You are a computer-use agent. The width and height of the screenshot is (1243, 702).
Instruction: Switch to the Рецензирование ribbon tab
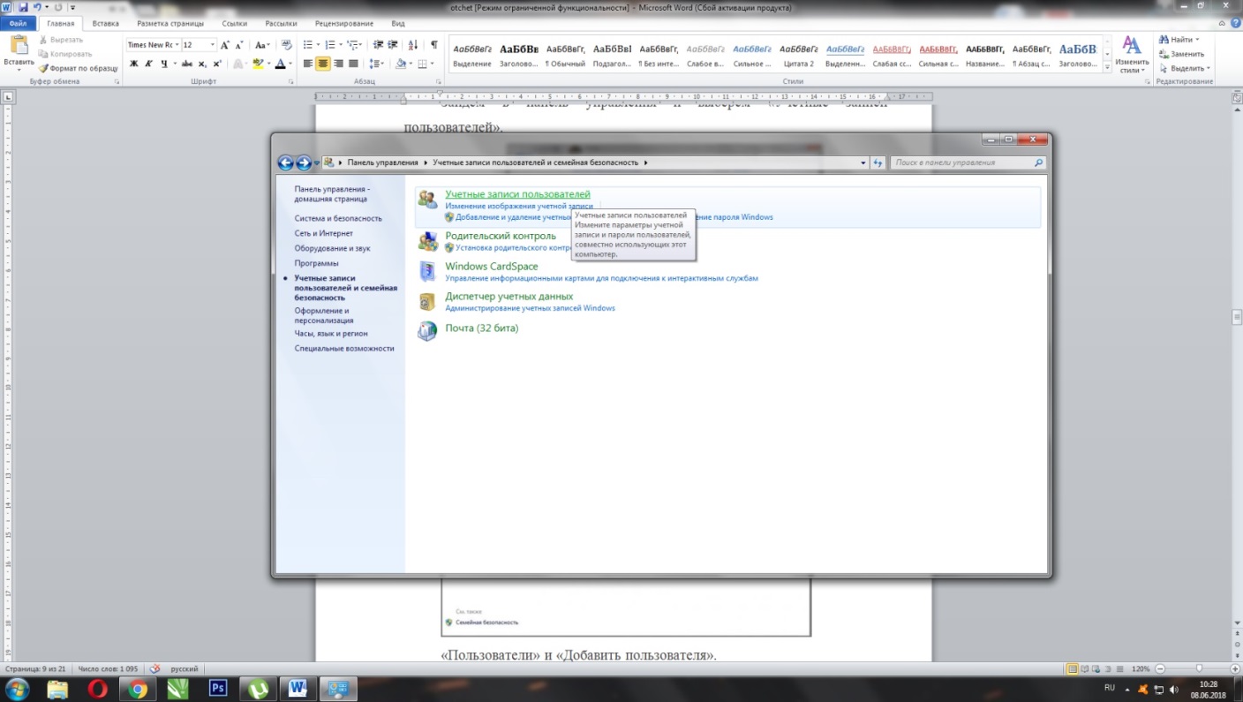(345, 24)
